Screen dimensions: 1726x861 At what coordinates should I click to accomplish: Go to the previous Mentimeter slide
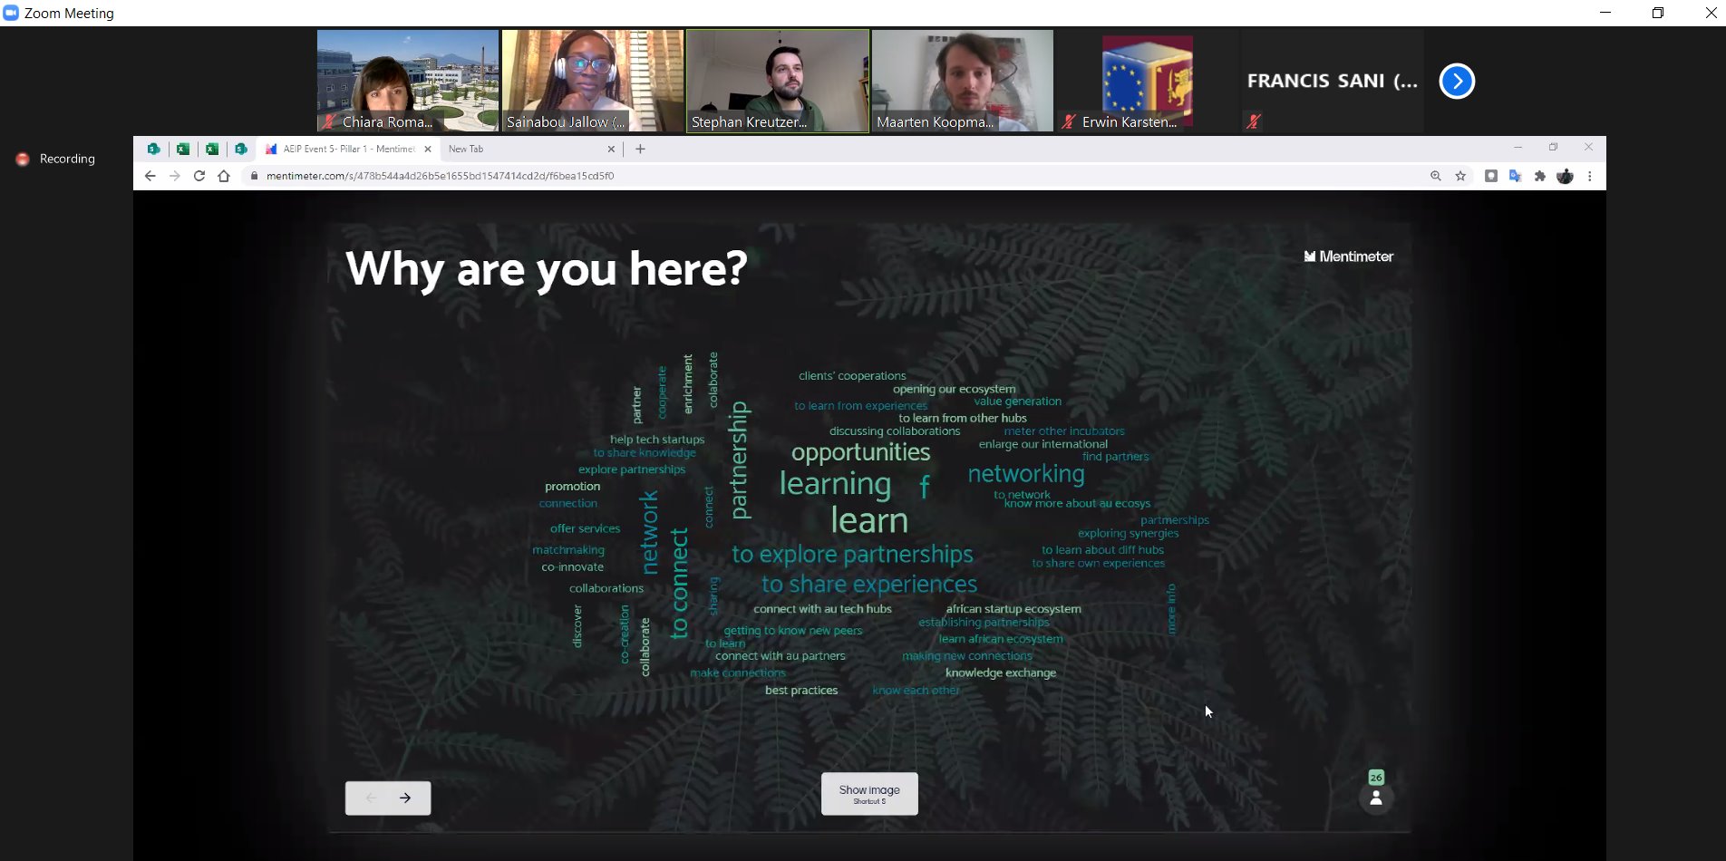371,798
